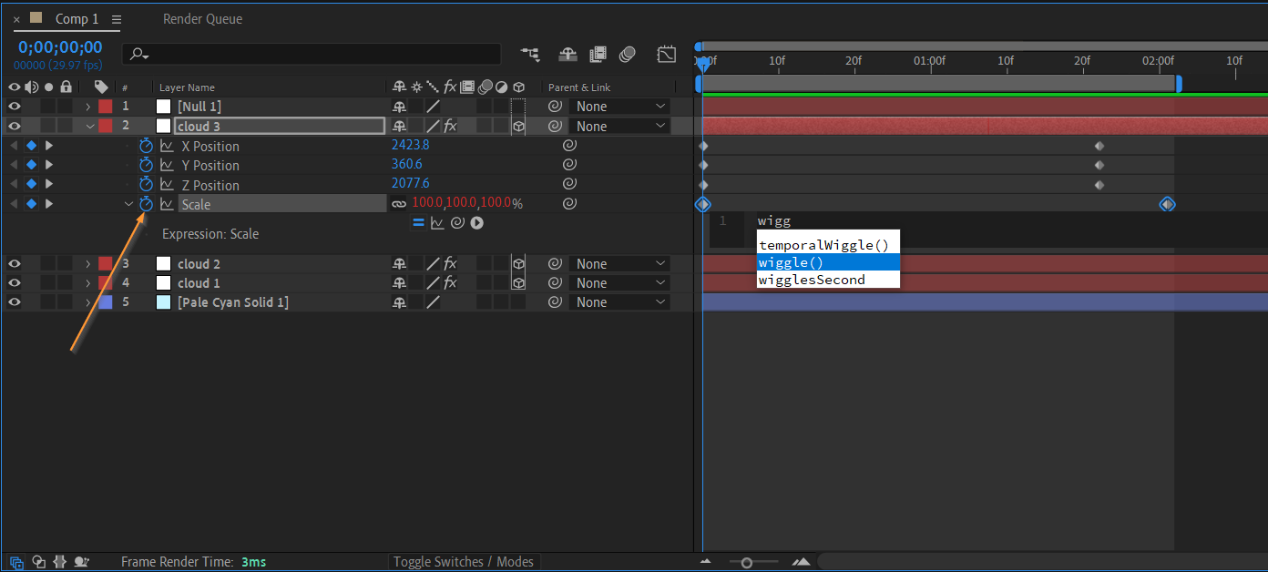The height and width of the screenshot is (572, 1268).
Task: Click the Scale property stopwatch icon
Action: (146, 204)
